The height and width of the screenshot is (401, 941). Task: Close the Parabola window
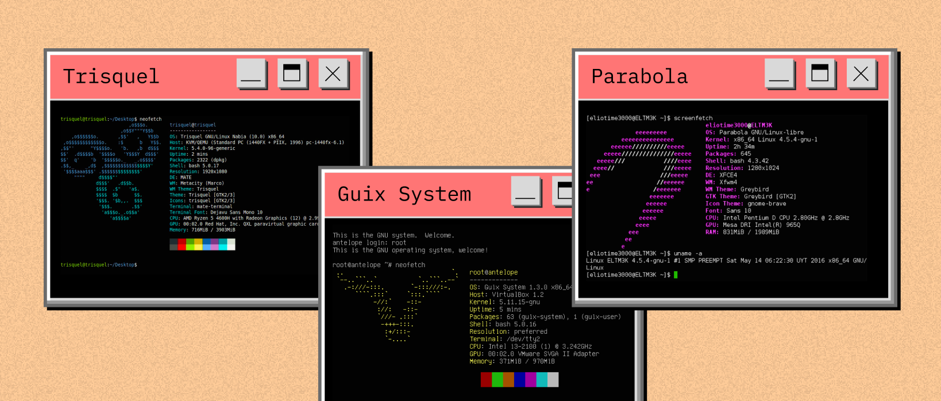(861, 74)
